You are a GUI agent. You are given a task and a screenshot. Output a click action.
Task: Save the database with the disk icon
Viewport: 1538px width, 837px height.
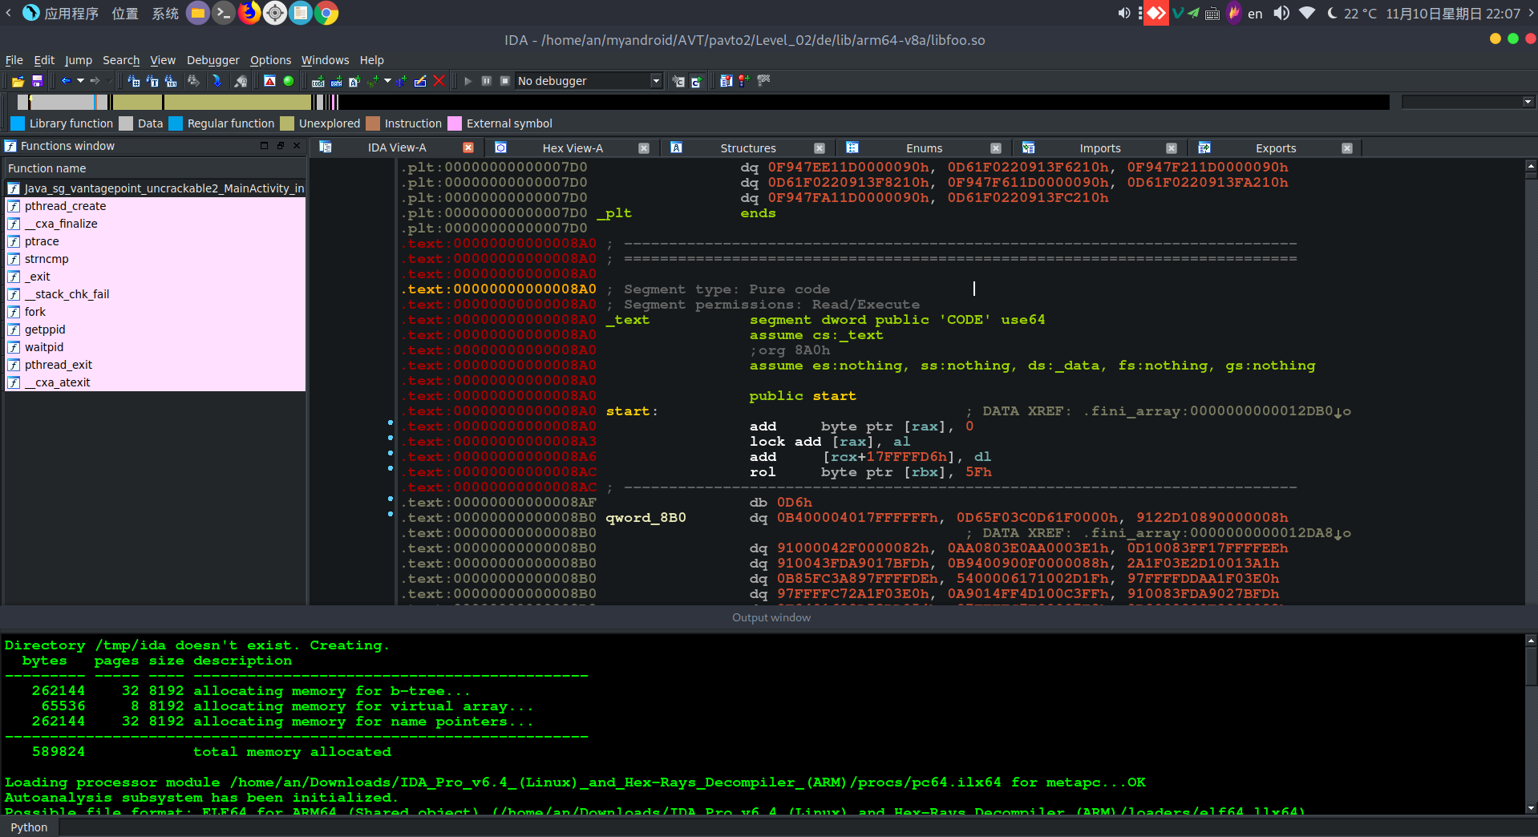[36, 80]
